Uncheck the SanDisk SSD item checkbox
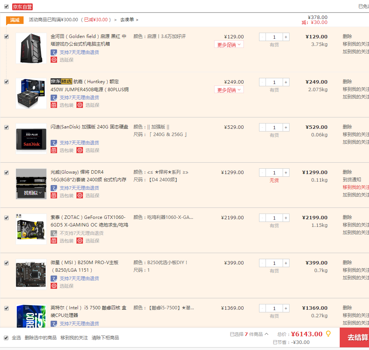369x350 pixels. (x=6, y=127)
